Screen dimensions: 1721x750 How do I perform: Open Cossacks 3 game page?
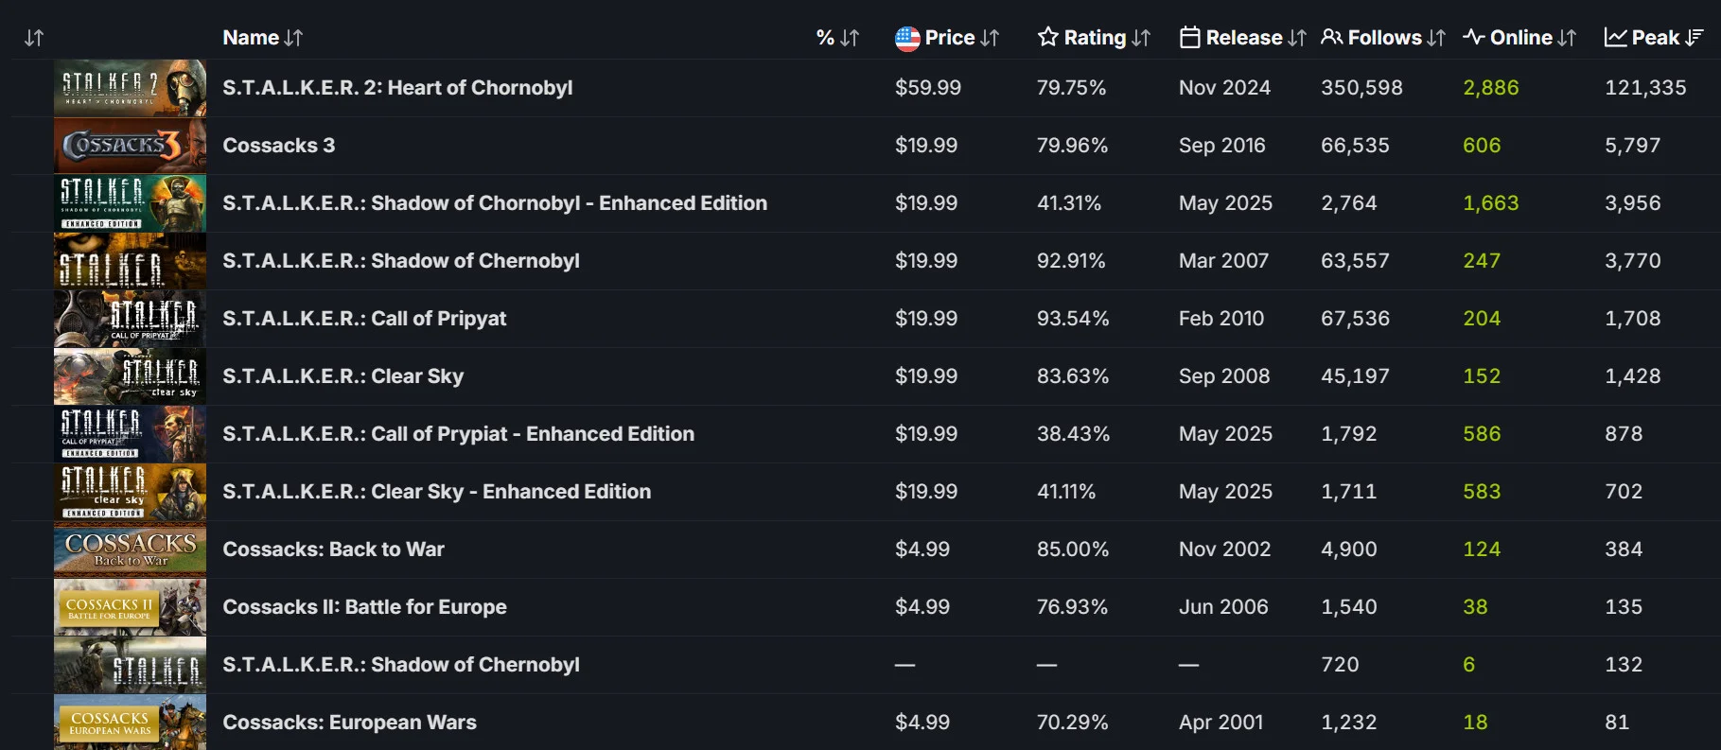278,146
